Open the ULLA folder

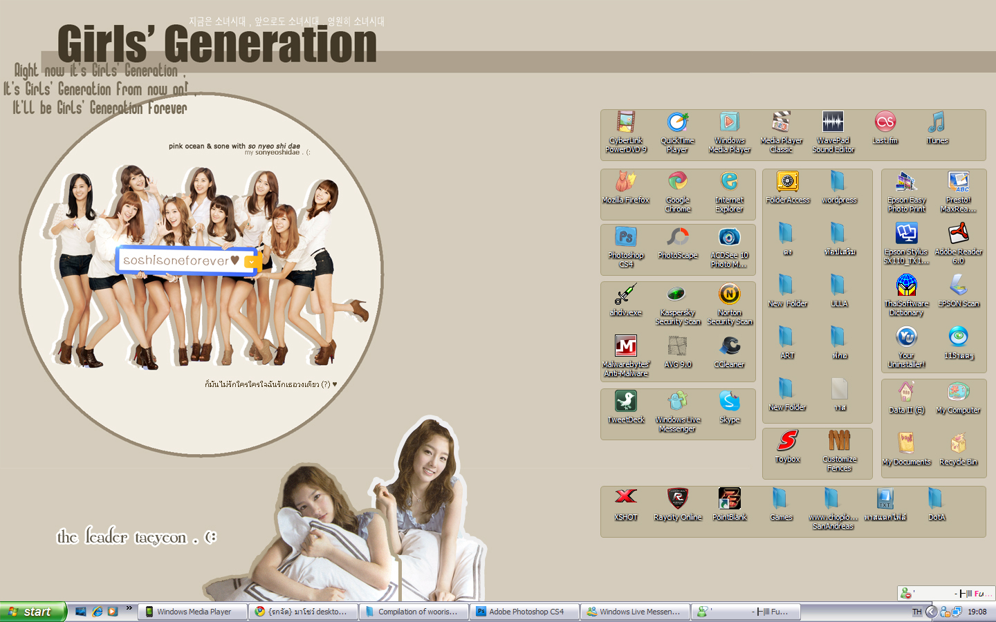840,291
